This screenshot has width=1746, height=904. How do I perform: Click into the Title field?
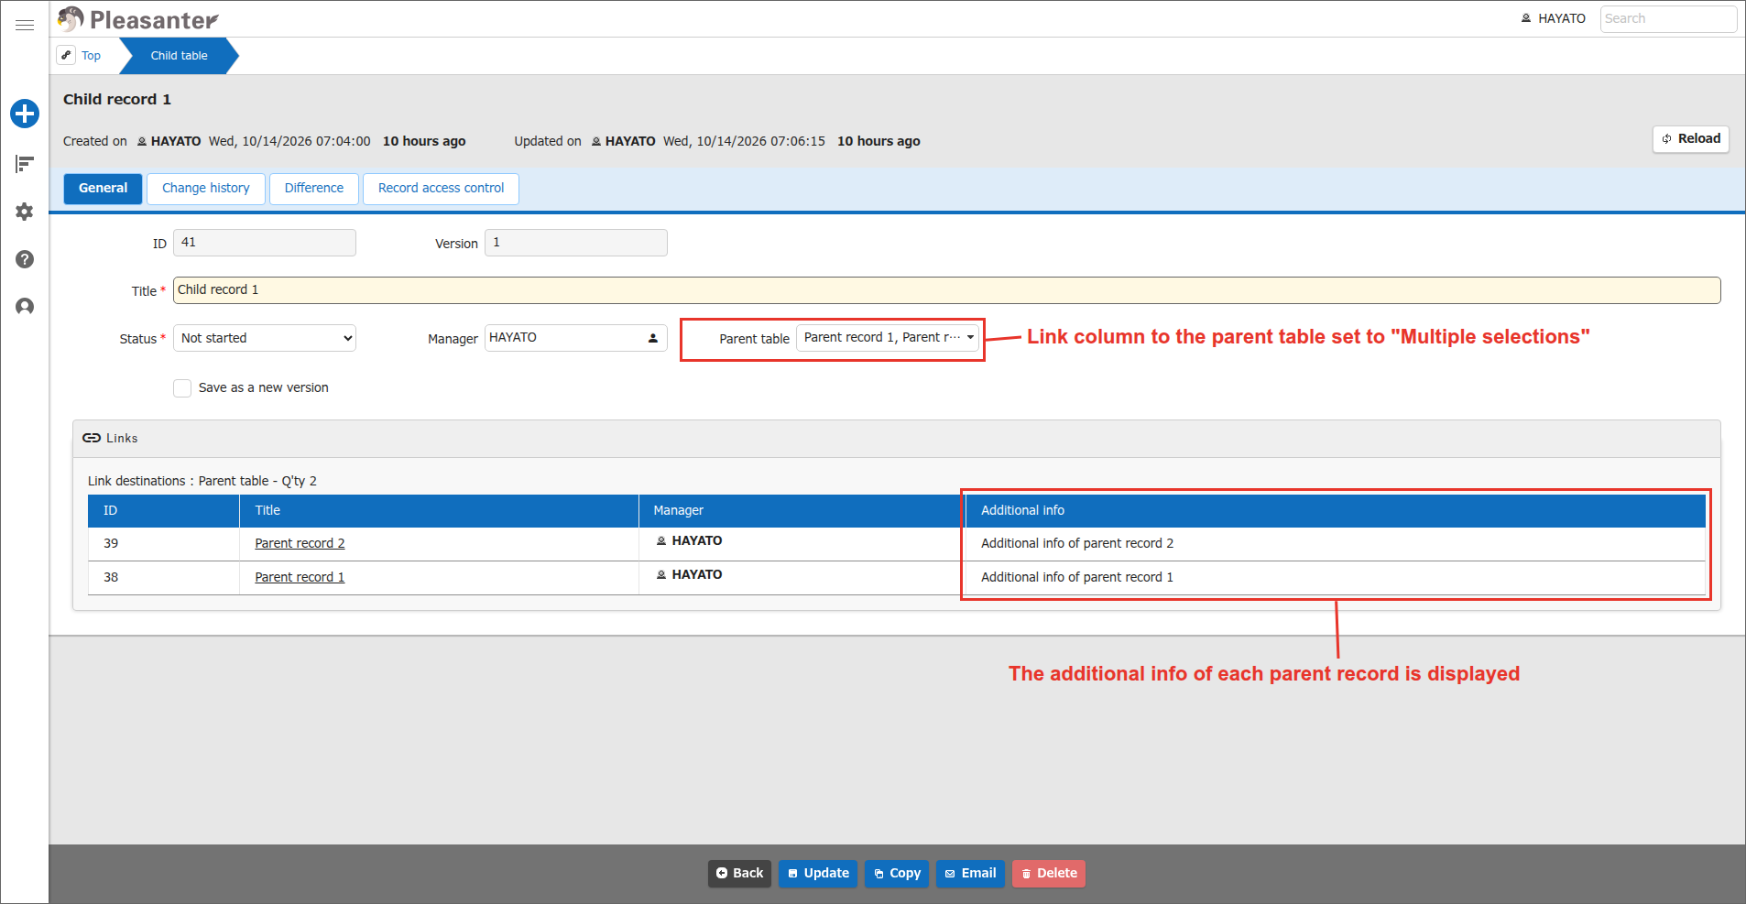(946, 290)
